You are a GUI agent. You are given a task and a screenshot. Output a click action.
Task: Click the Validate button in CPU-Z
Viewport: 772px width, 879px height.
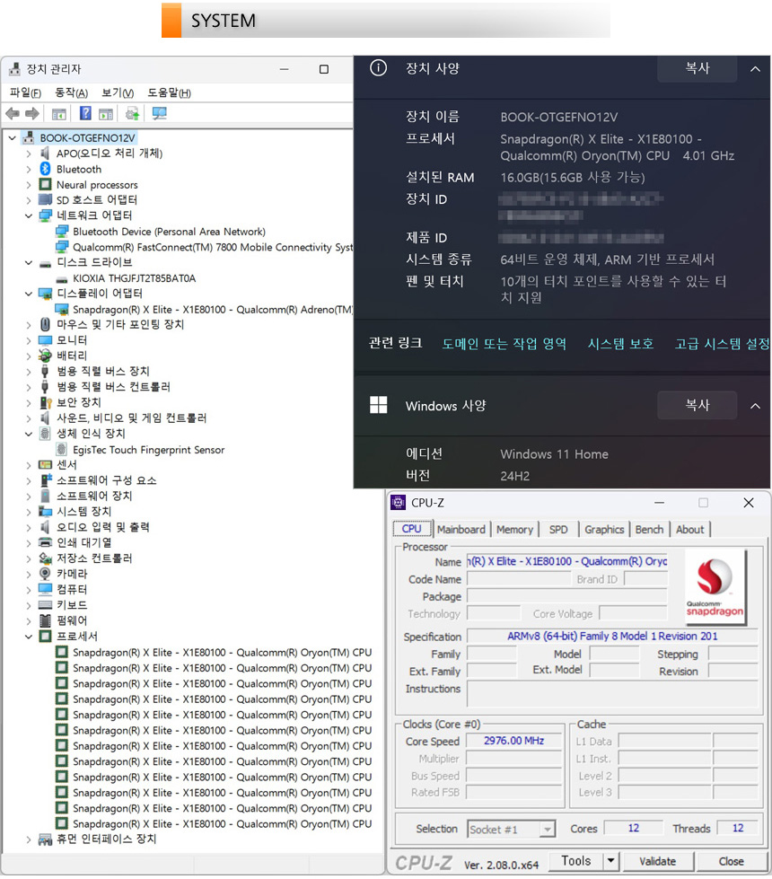[657, 862]
